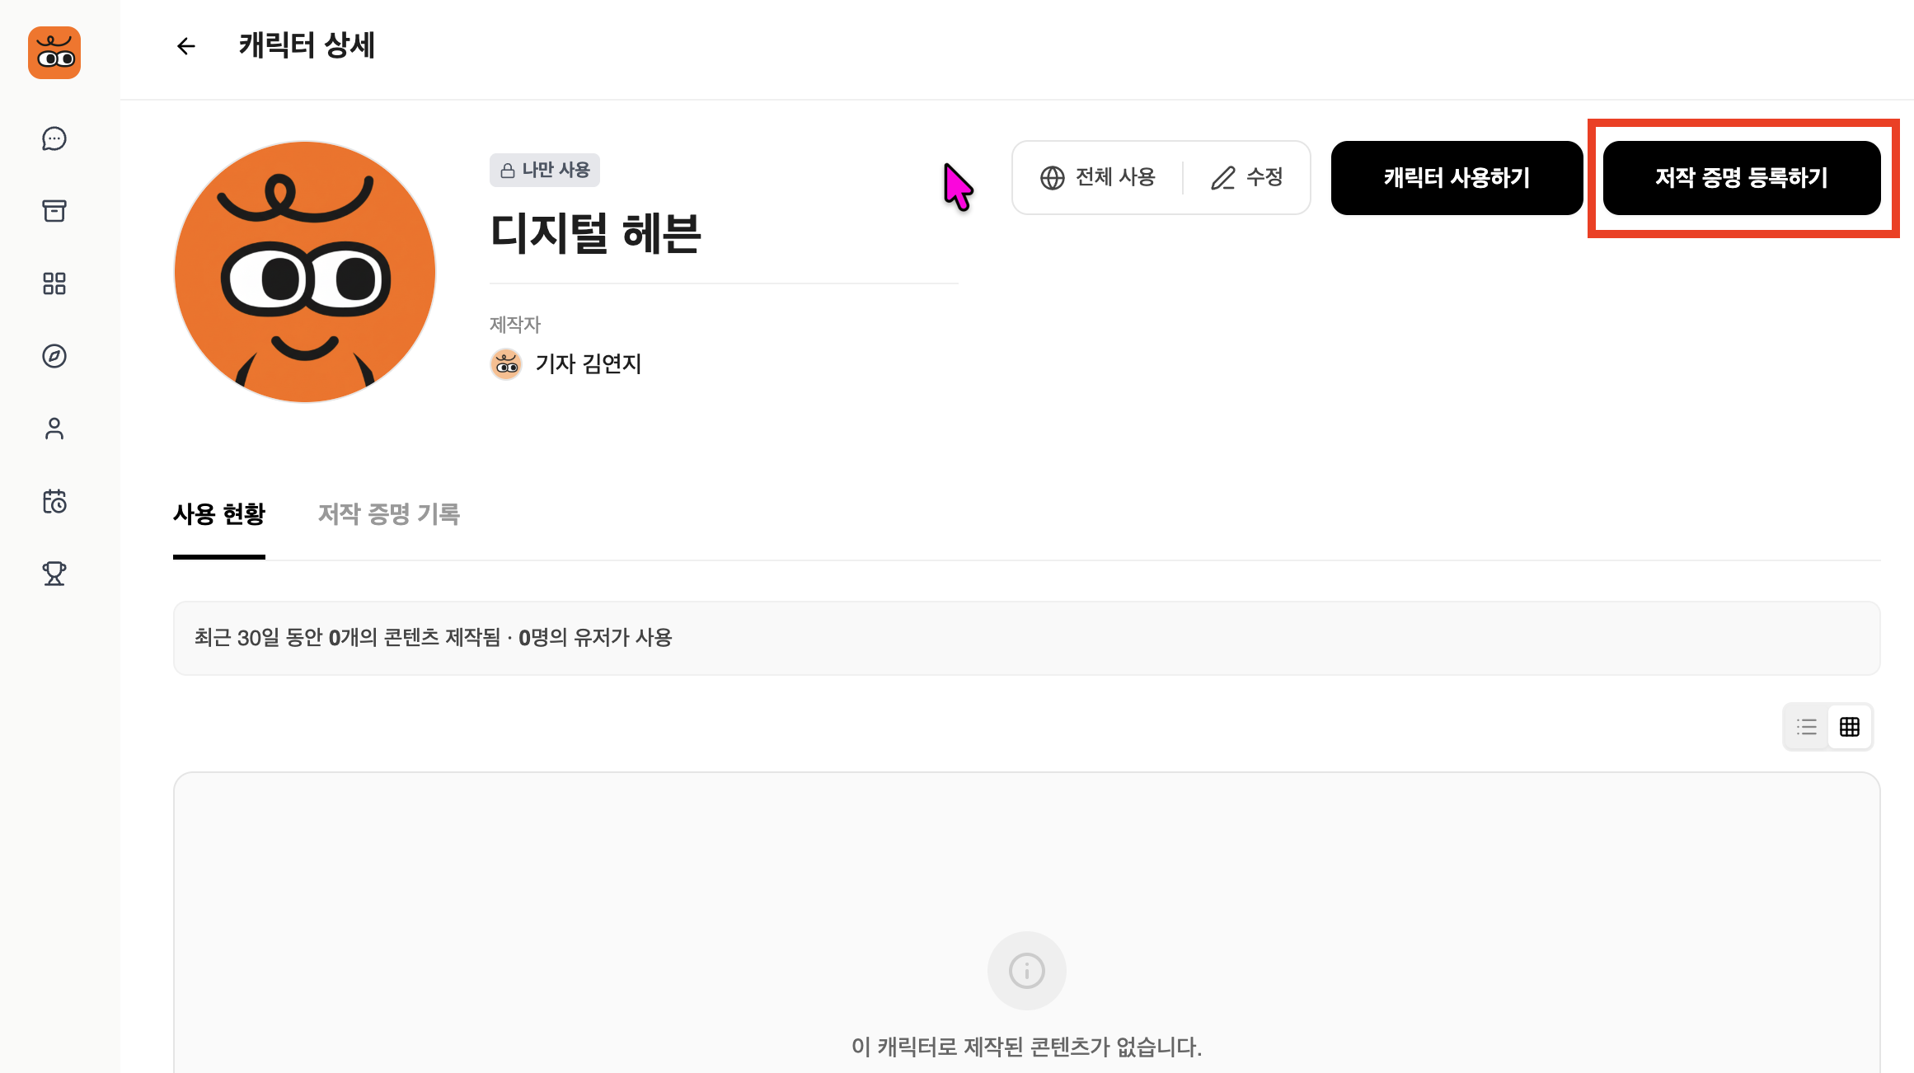The height and width of the screenshot is (1073, 1914).
Task: Open the profile person icon in sidebar
Action: click(54, 429)
